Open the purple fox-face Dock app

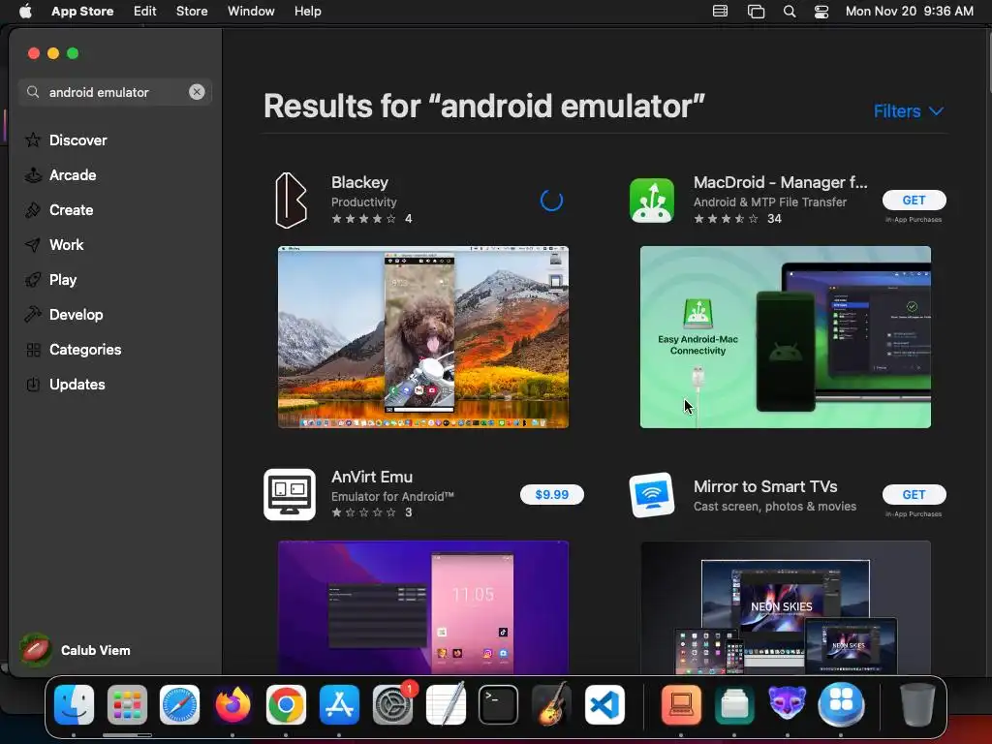pos(787,703)
